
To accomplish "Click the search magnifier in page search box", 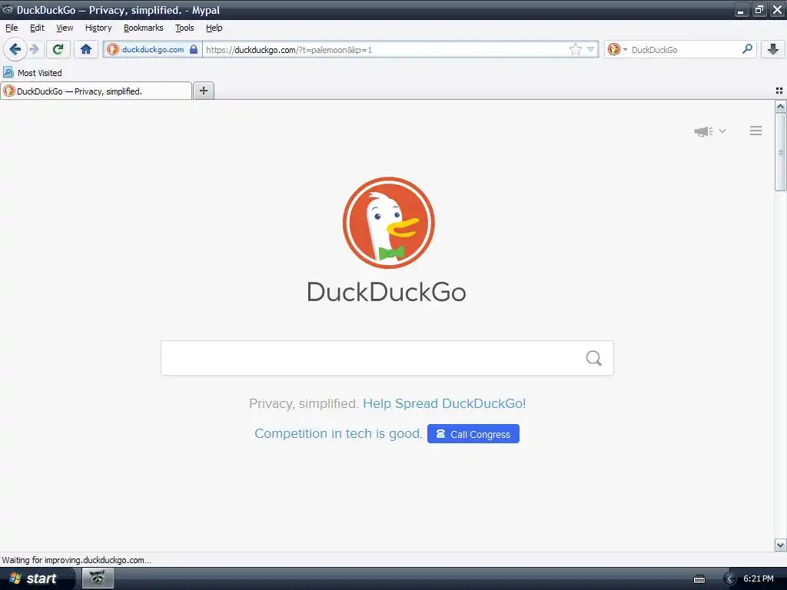I will [594, 358].
